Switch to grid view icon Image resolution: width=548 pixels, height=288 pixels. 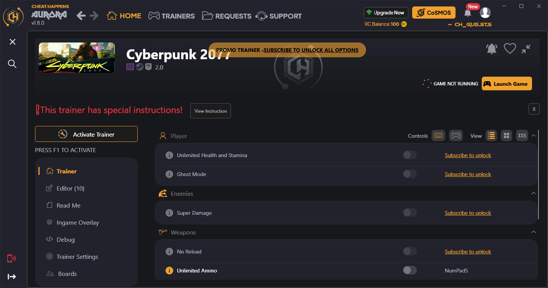click(506, 135)
